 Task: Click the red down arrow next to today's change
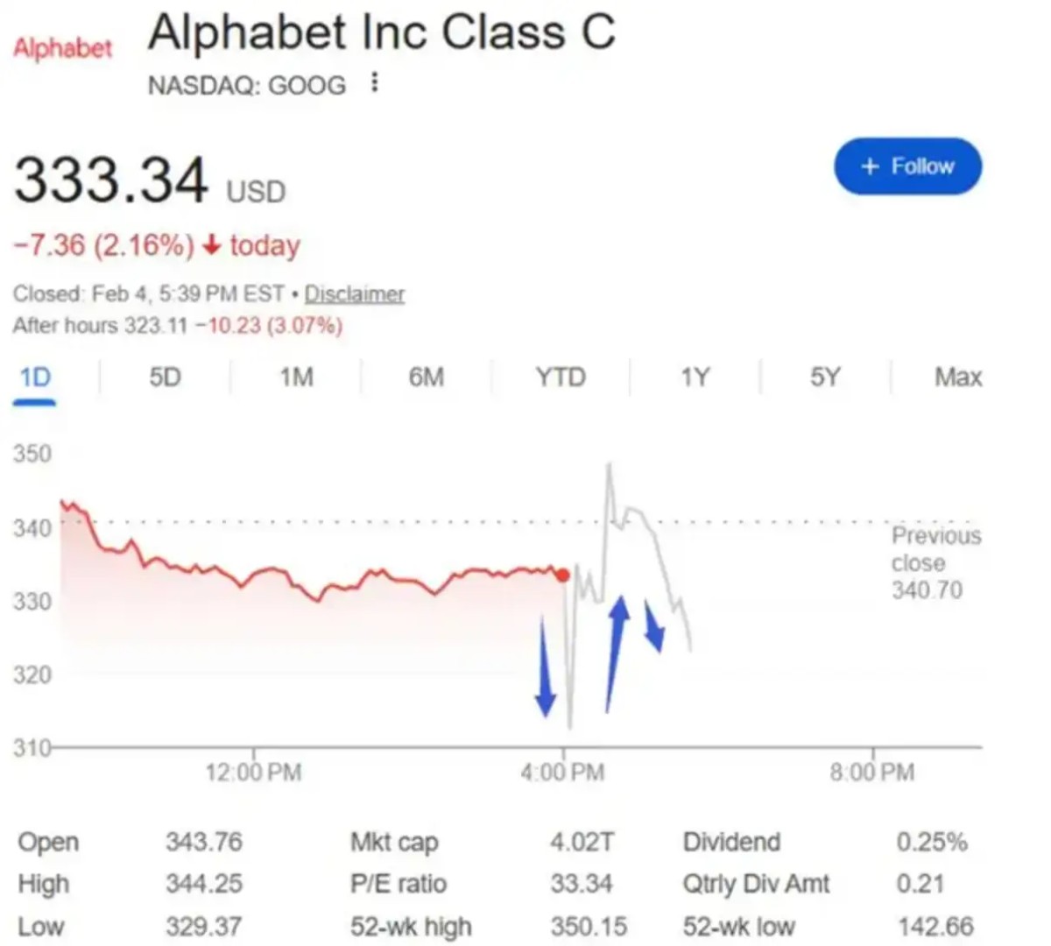tap(210, 247)
